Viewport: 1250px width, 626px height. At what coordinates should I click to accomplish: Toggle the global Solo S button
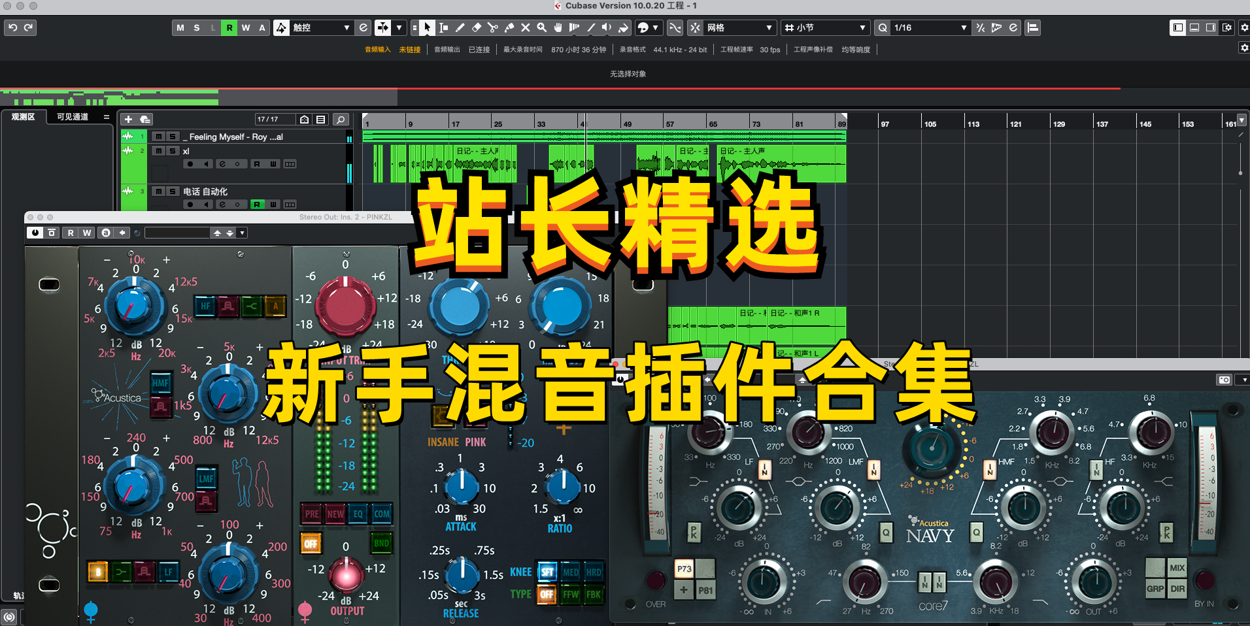[x=197, y=27]
